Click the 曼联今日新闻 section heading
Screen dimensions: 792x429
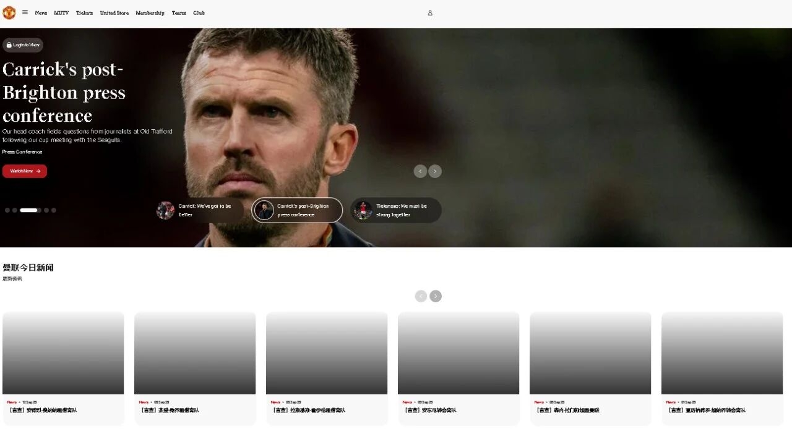click(28, 268)
